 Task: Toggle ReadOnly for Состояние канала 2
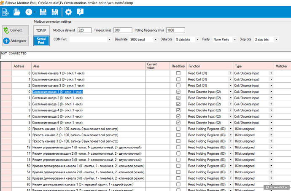coord(178,79)
